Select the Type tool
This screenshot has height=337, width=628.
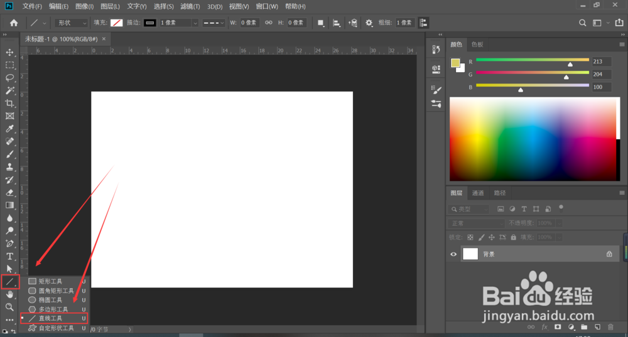tap(9, 256)
